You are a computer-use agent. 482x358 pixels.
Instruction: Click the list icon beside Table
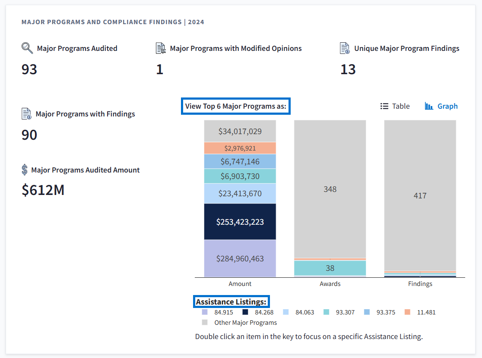(x=384, y=106)
